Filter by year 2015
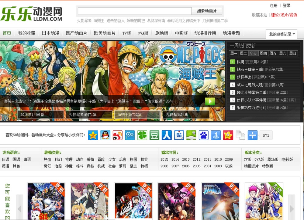The image size is (304, 220). coord(164,159)
